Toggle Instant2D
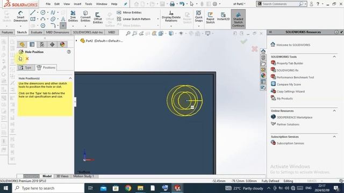The height and width of the screenshot is (193, 344). 223,17
